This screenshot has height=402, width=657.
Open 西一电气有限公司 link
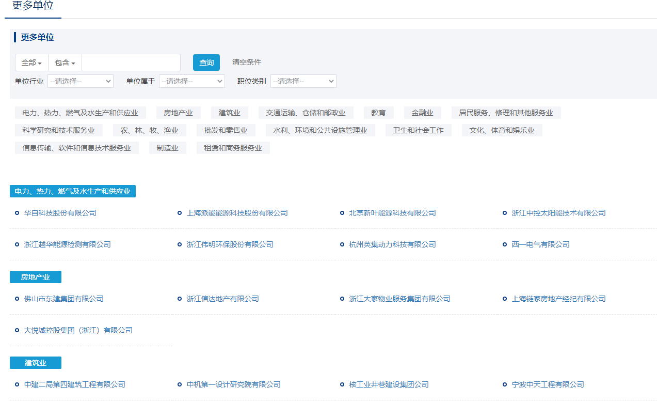(541, 244)
